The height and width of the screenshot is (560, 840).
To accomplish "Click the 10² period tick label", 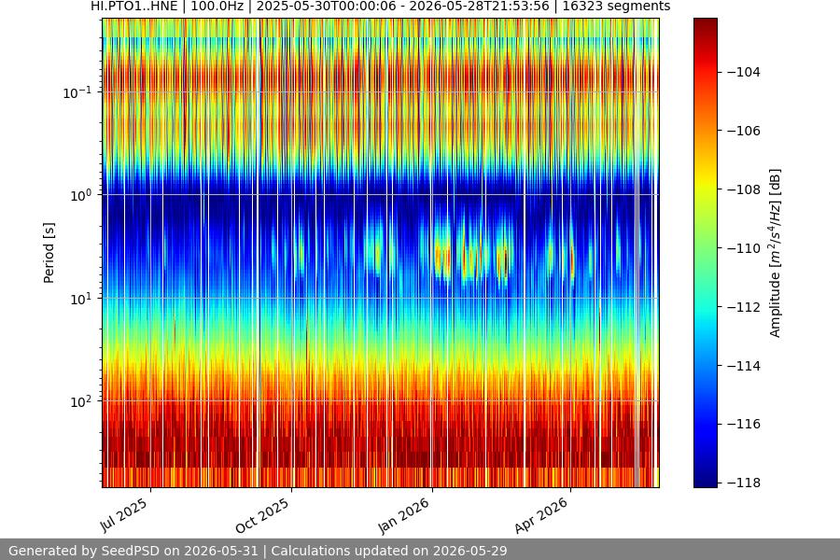I will (x=81, y=401).
